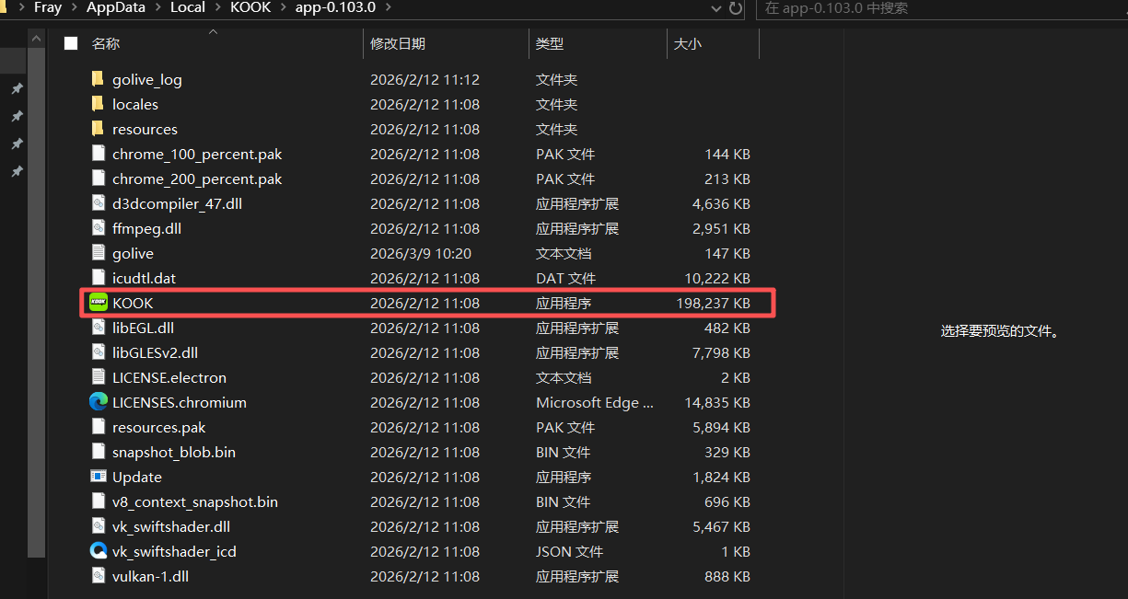Click the refresh icon beside address bar
1128x599 pixels.
pyautogui.click(x=736, y=8)
